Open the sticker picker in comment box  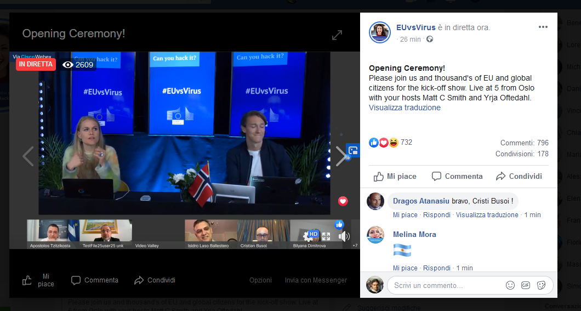click(x=541, y=285)
